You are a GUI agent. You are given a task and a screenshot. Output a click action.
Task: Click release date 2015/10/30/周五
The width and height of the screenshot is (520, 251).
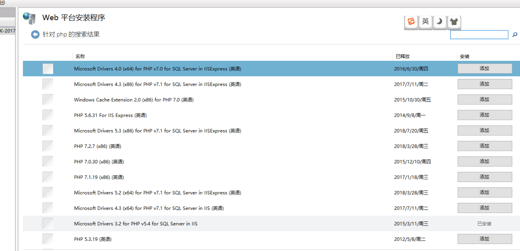coord(413,100)
